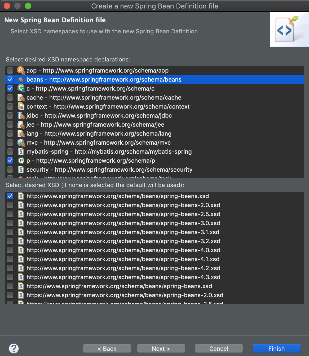Select the spring-beans-2.5.xsd row text

[123, 214]
